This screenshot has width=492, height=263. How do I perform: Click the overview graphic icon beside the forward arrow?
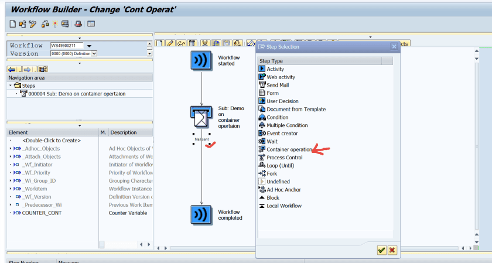coord(43,69)
